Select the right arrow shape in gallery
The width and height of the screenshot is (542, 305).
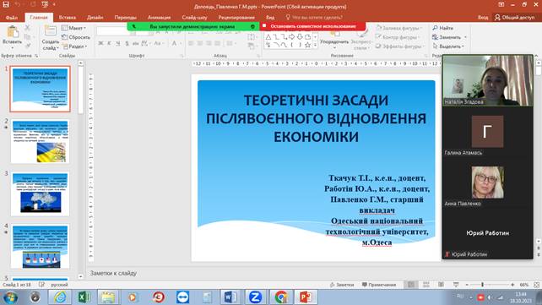point(292,36)
